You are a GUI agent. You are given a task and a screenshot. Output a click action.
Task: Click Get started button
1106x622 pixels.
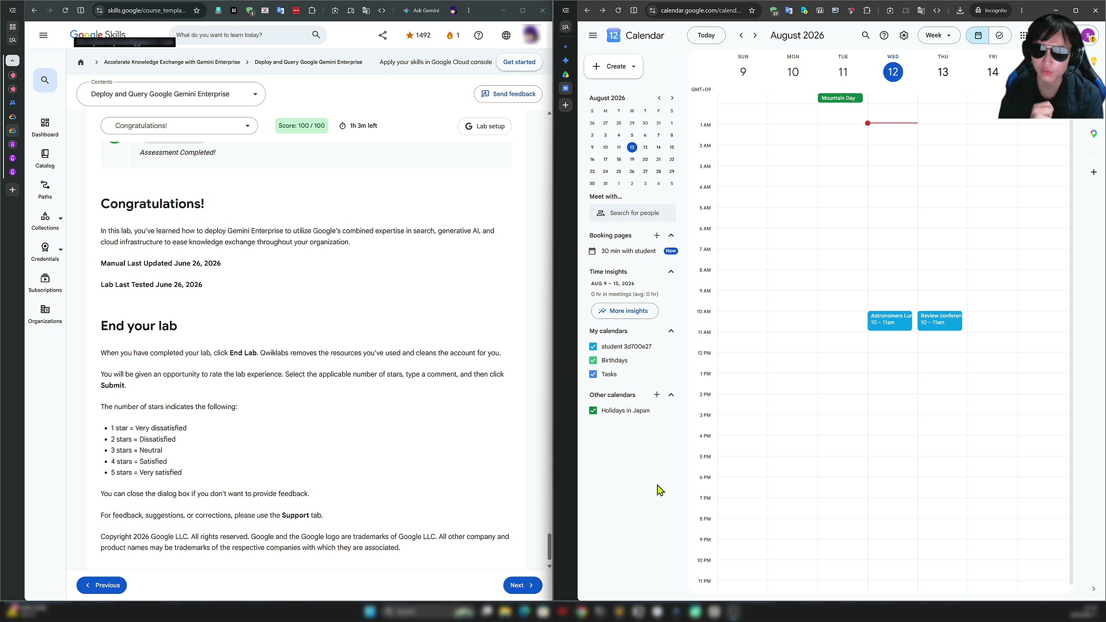click(519, 62)
